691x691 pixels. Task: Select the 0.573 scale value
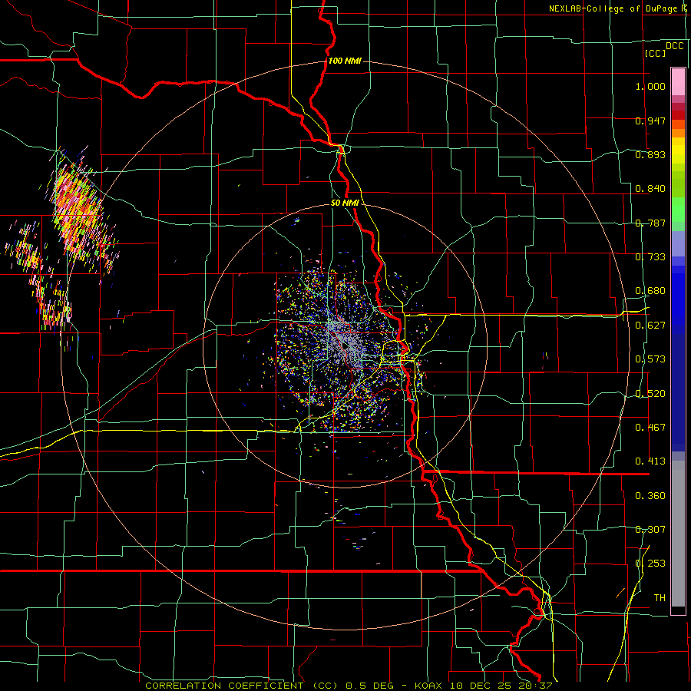[x=650, y=359]
